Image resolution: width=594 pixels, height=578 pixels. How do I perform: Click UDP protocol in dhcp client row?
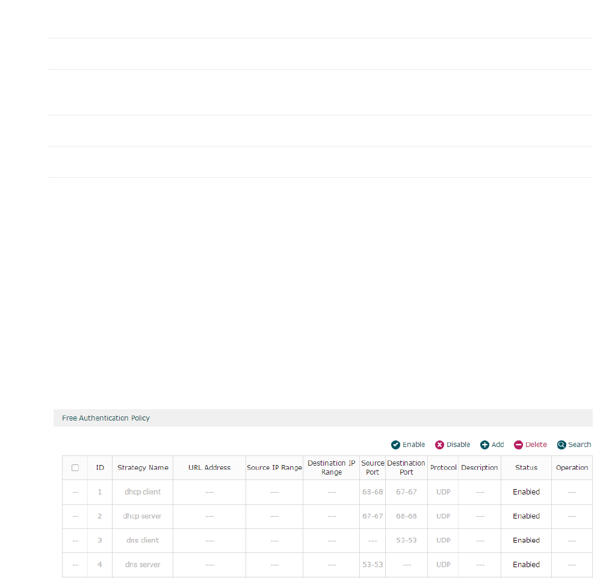(x=443, y=491)
